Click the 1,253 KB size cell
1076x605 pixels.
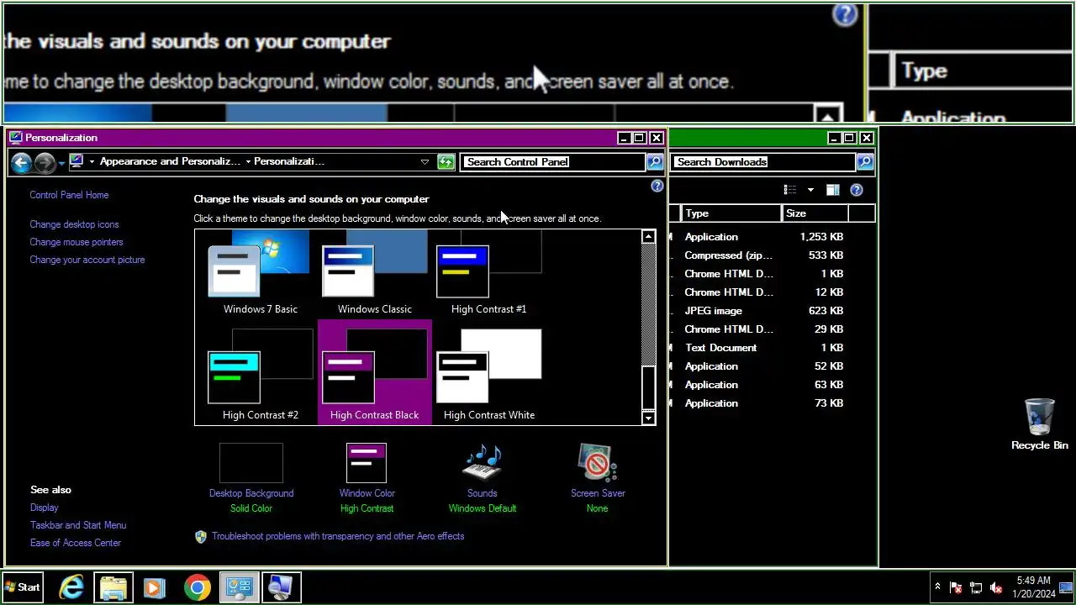(x=821, y=237)
